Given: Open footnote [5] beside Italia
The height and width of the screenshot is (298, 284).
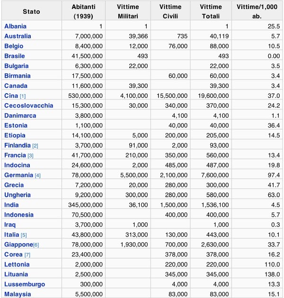Looking at the screenshot, I should pos(24,235).
